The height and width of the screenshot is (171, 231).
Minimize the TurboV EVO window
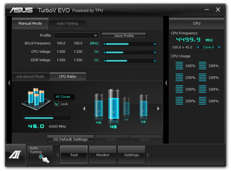(x=207, y=10)
